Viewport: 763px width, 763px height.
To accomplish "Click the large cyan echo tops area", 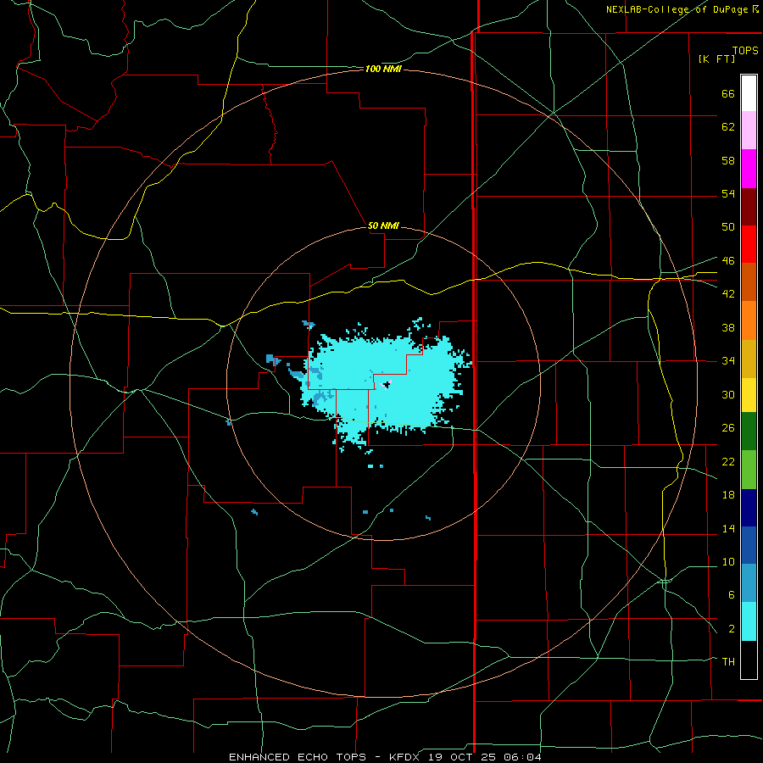I will click(384, 384).
